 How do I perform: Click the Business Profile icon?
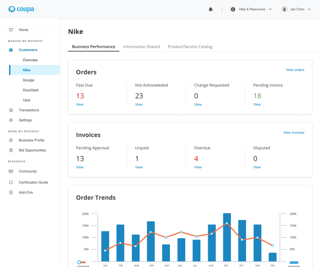coord(11,140)
